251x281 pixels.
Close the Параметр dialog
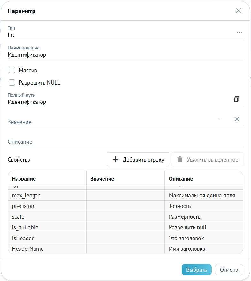coord(239,11)
